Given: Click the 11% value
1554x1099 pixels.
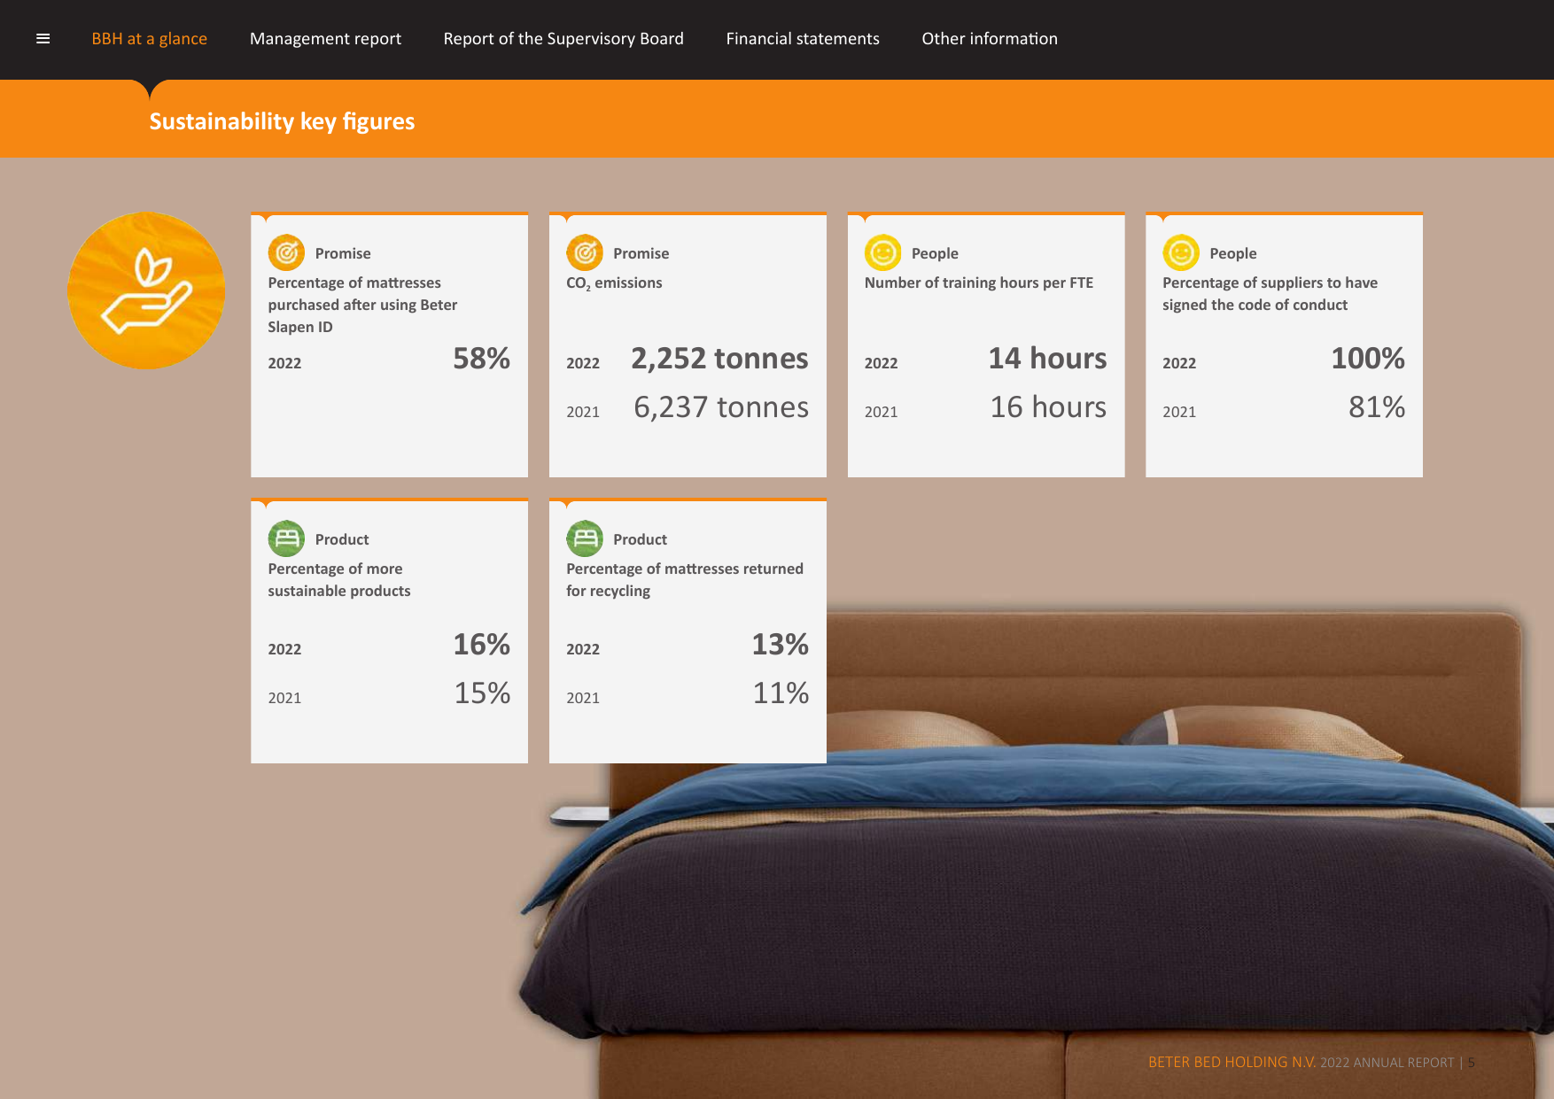Looking at the screenshot, I should click(x=781, y=693).
